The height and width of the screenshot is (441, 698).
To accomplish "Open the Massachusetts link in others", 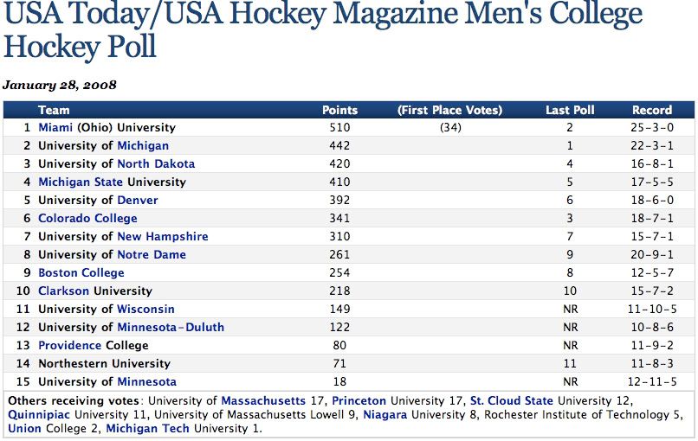I will click(263, 401).
